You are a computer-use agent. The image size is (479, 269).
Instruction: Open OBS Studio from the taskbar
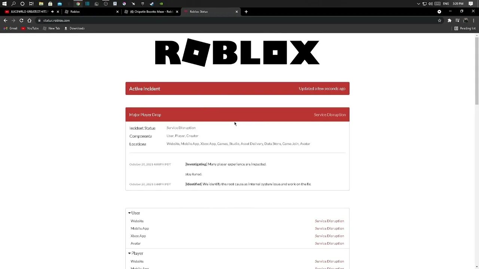point(106,4)
